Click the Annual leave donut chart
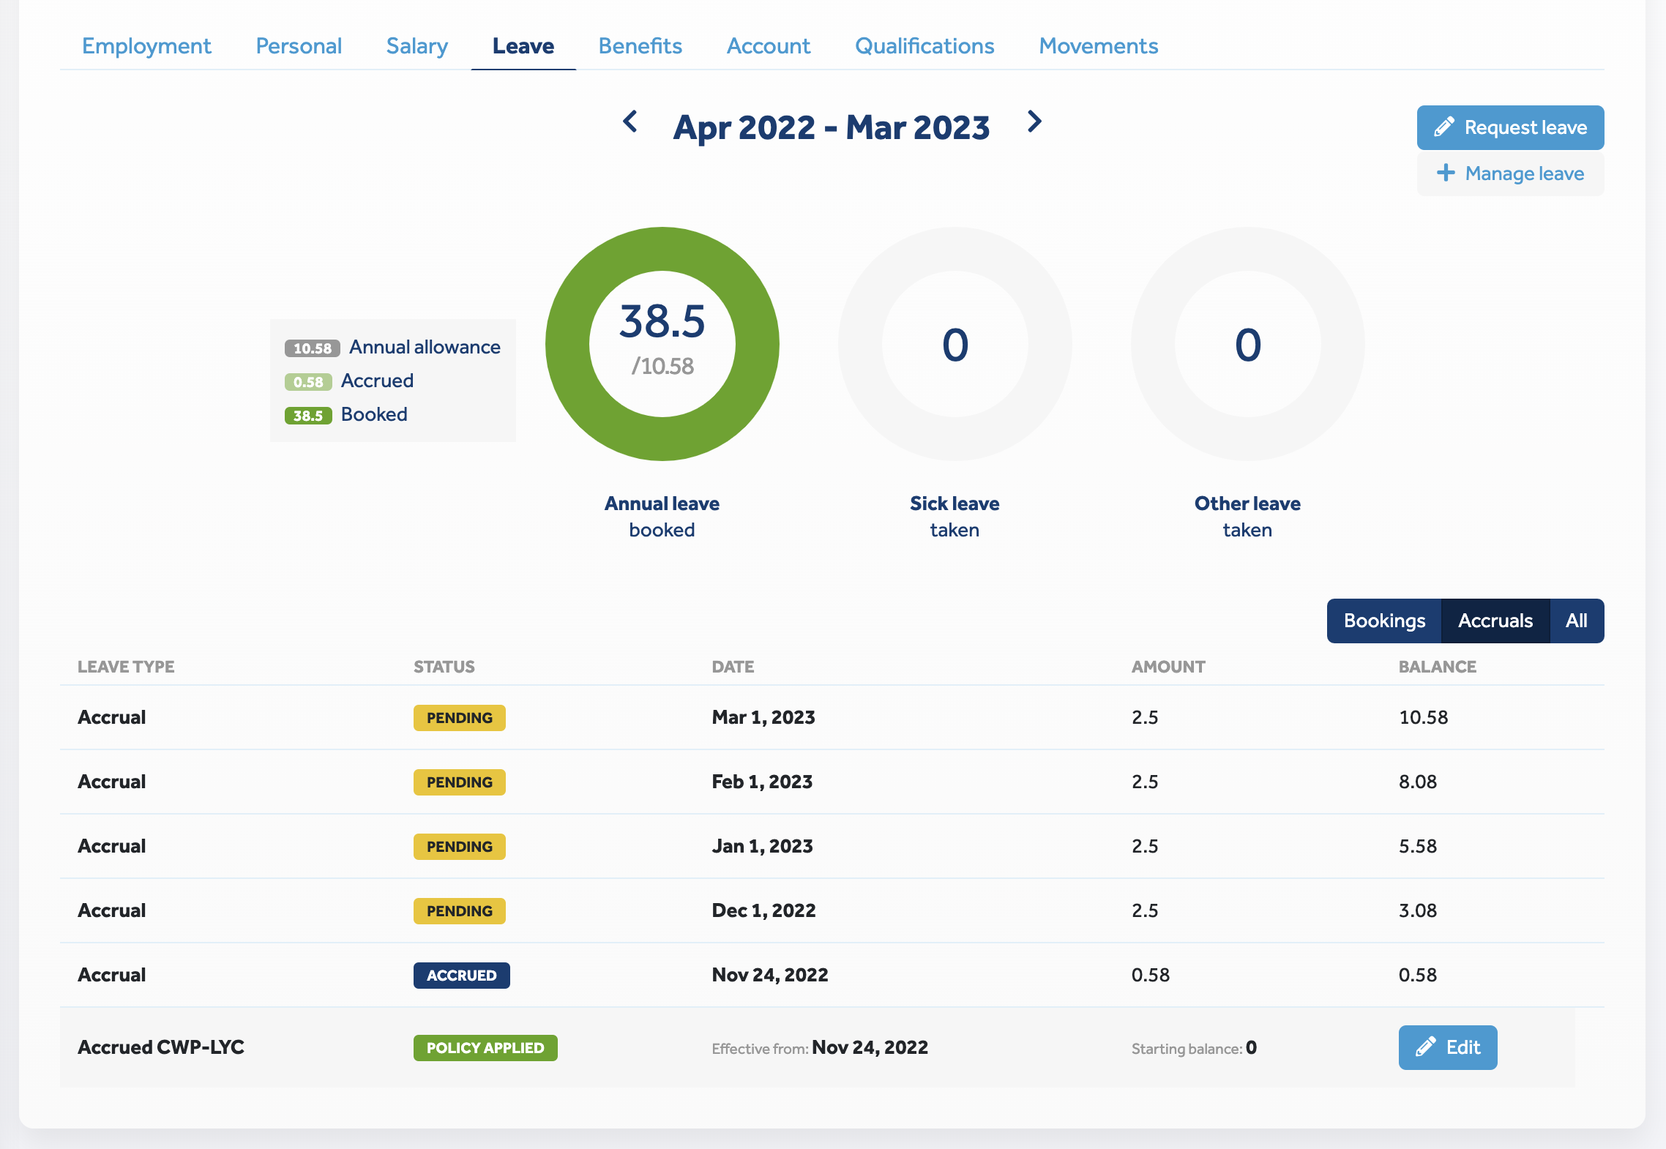Image resolution: width=1666 pixels, height=1149 pixels. click(x=662, y=344)
